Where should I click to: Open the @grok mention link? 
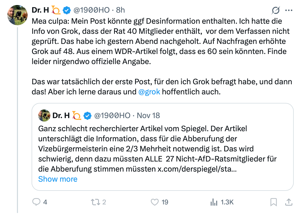pos(149,92)
